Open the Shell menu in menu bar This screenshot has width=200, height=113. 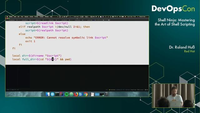(15, 17)
